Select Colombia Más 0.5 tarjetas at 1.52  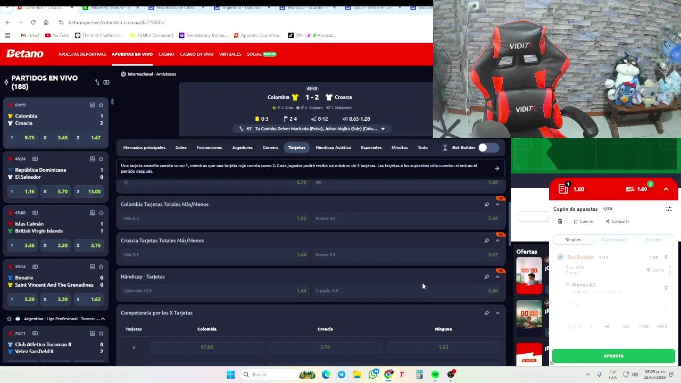215,219
